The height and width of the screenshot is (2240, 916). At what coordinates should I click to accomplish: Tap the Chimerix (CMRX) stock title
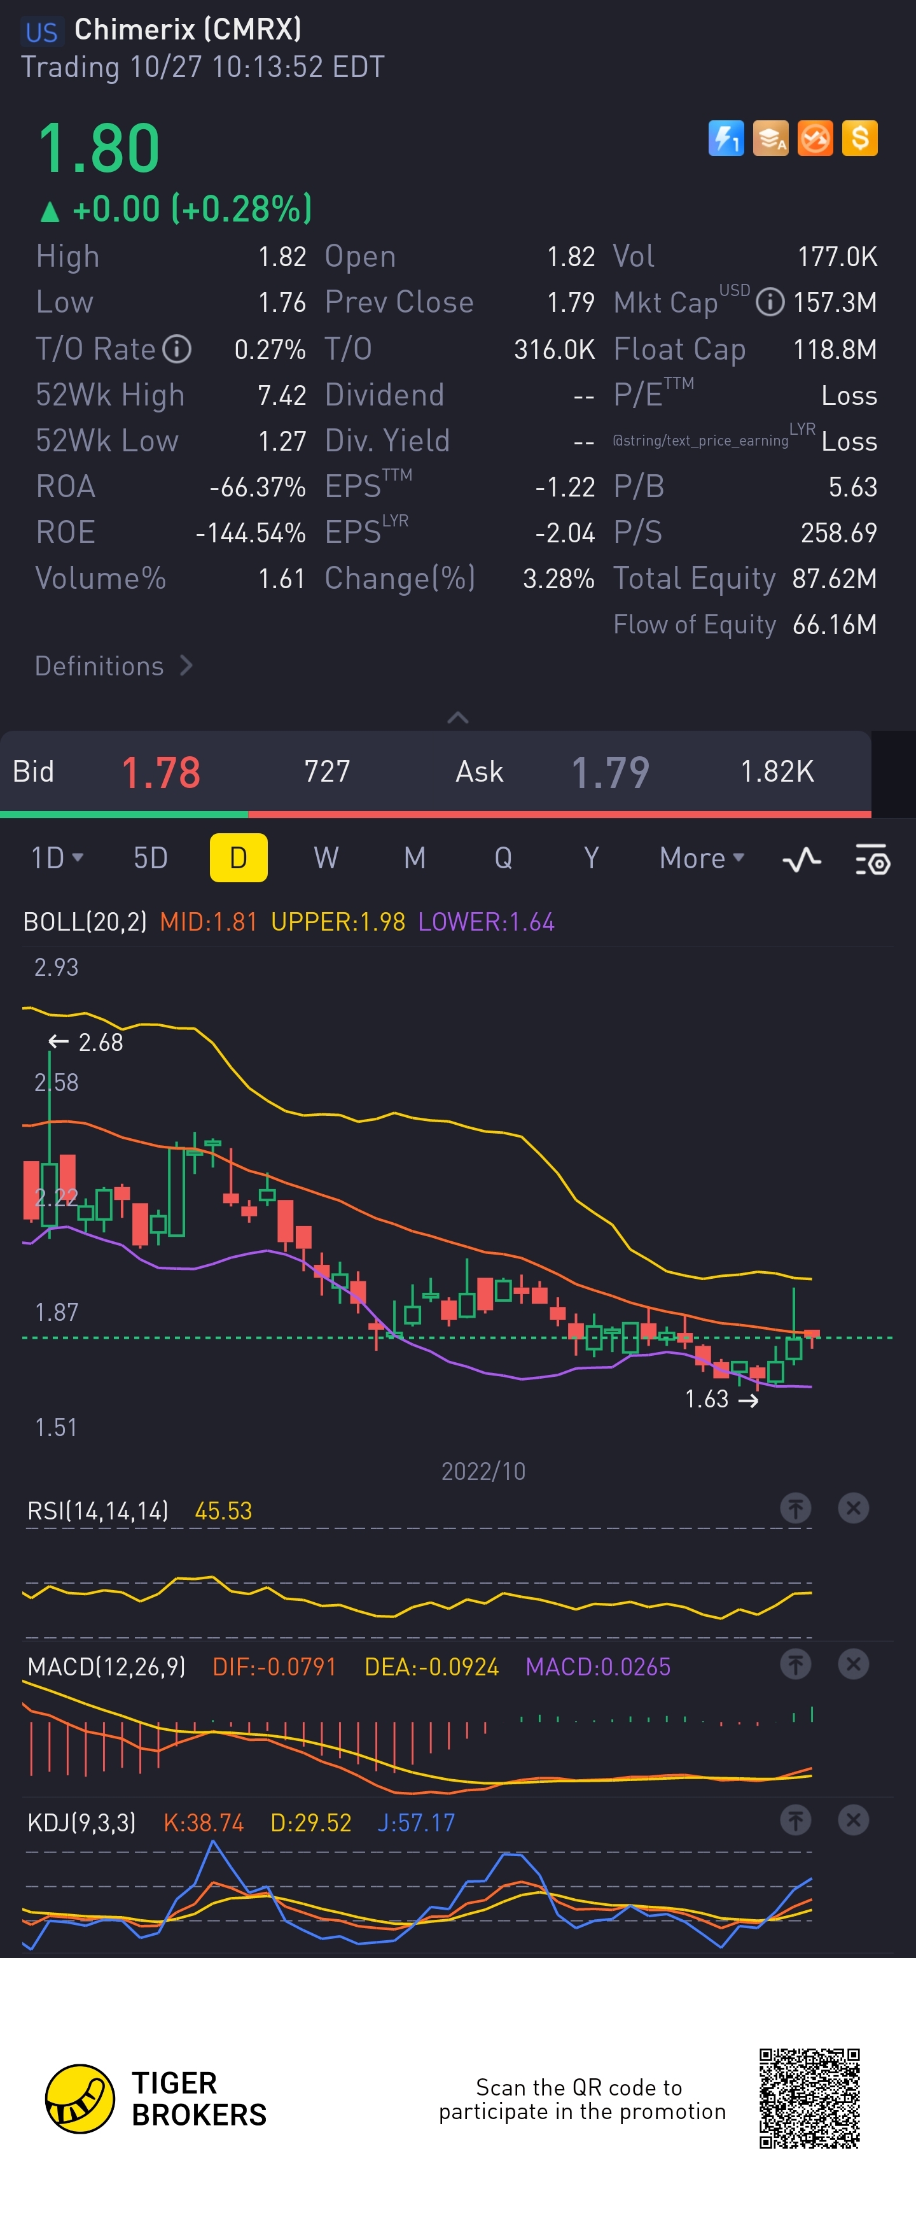click(x=188, y=29)
